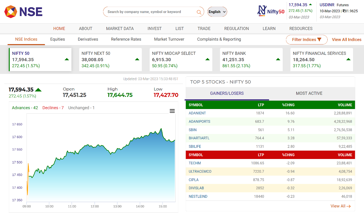Click the green up-arrow on NIFTY 50 card

66,59
